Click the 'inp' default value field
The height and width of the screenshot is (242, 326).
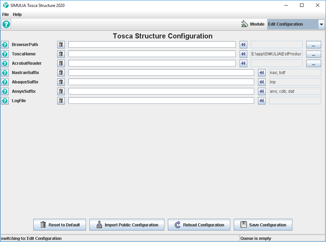pos(295,82)
